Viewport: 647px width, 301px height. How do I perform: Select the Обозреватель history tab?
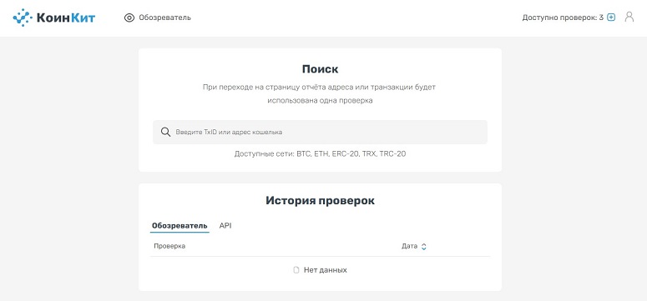pyautogui.click(x=179, y=226)
